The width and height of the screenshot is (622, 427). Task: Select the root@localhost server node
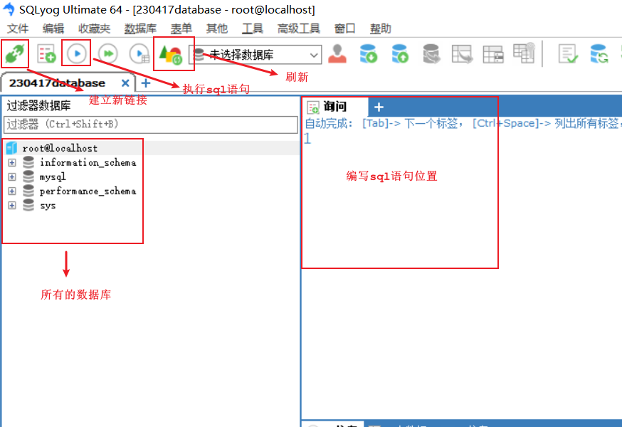coord(60,148)
